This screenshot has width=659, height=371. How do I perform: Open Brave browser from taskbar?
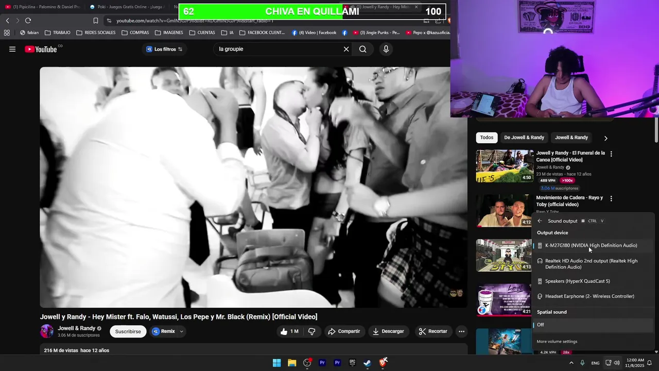(383, 363)
